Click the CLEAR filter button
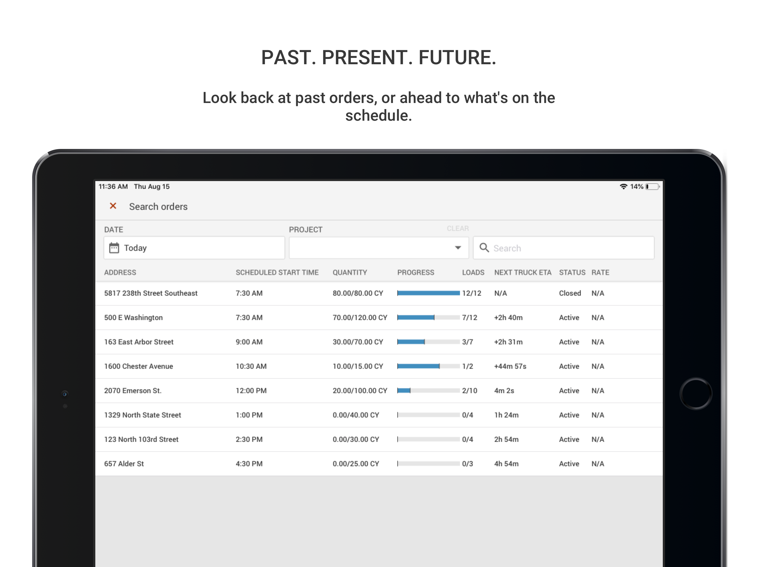This screenshot has height=567, width=757. (457, 228)
